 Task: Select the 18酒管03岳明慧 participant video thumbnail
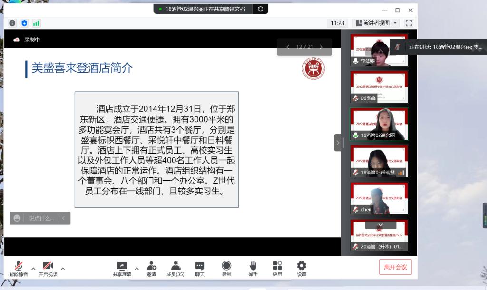(379, 161)
